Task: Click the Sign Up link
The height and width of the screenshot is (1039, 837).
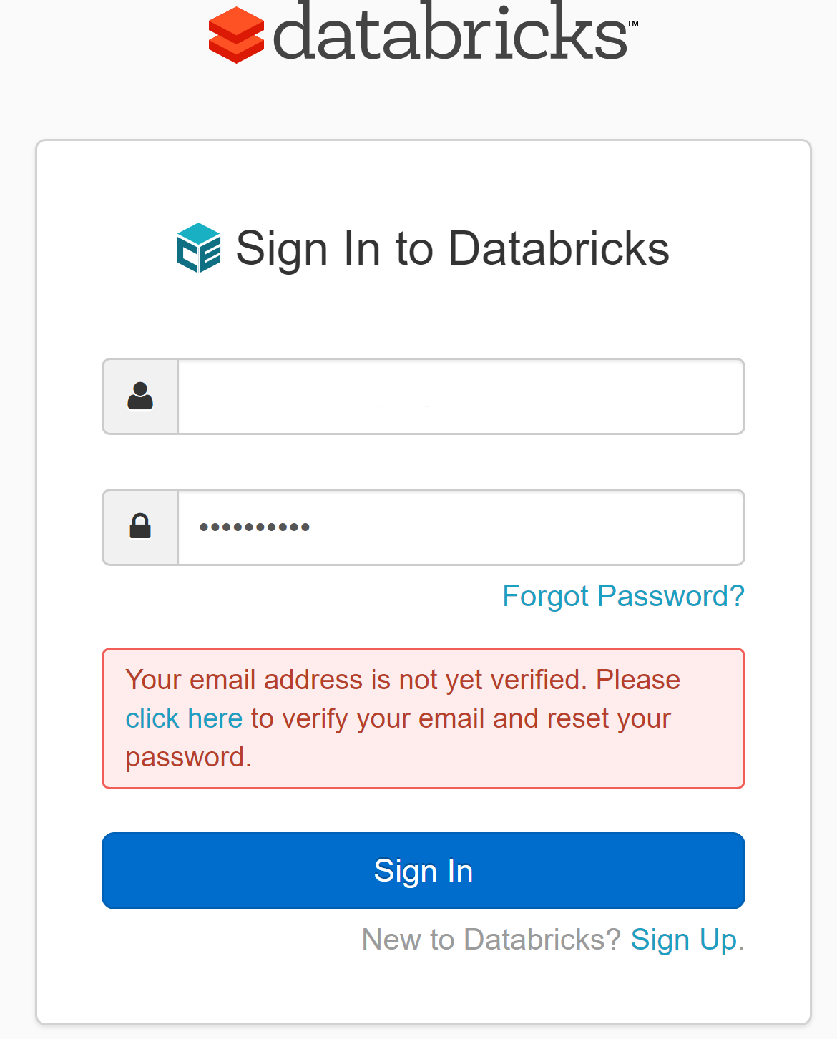Action: [x=685, y=940]
